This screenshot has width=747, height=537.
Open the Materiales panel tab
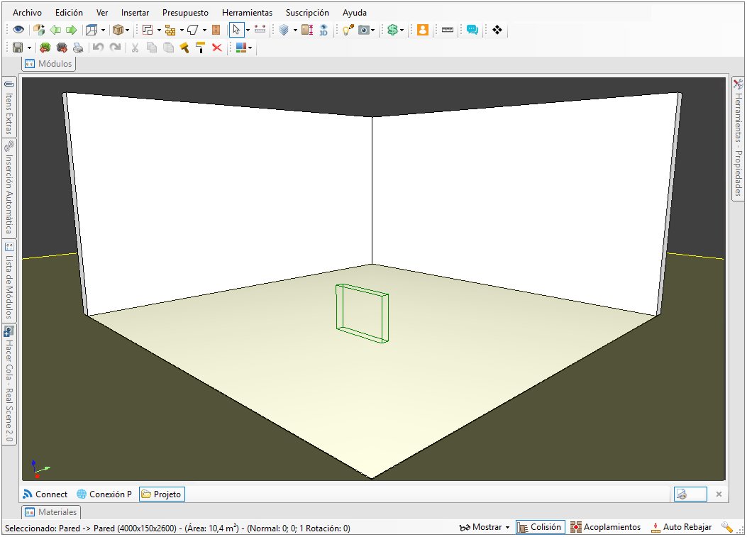[51, 512]
